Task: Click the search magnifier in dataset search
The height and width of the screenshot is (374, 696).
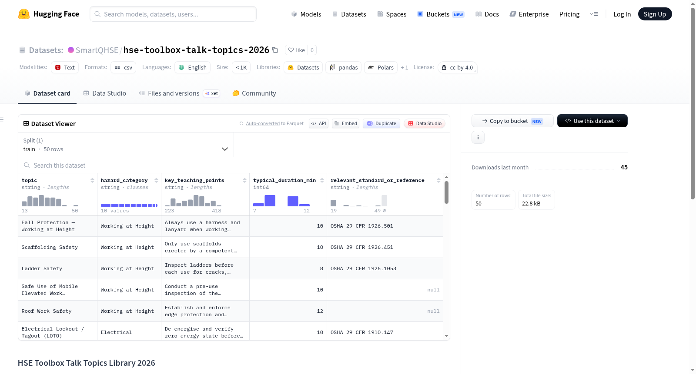Action: pos(27,165)
